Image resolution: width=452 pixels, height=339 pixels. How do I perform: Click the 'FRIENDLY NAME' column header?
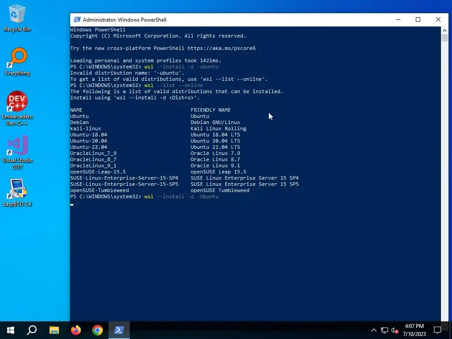(x=211, y=110)
